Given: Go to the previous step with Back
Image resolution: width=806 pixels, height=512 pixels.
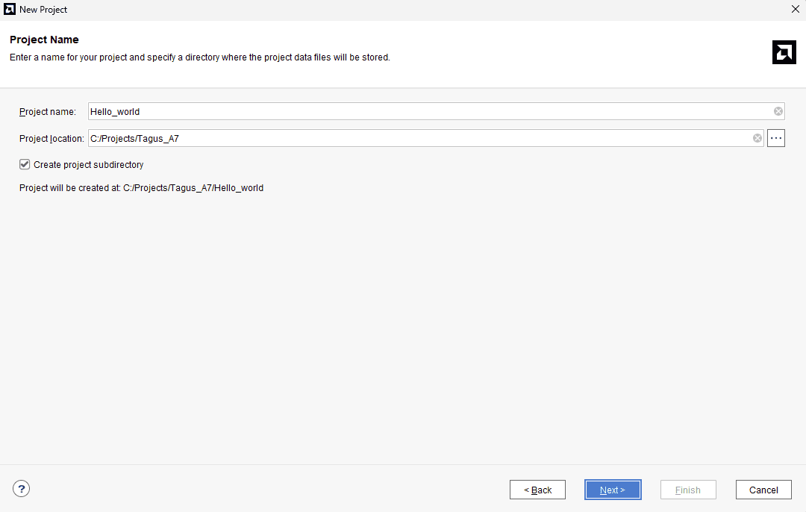Looking at the screenshot, I should [x=537, y=490].
